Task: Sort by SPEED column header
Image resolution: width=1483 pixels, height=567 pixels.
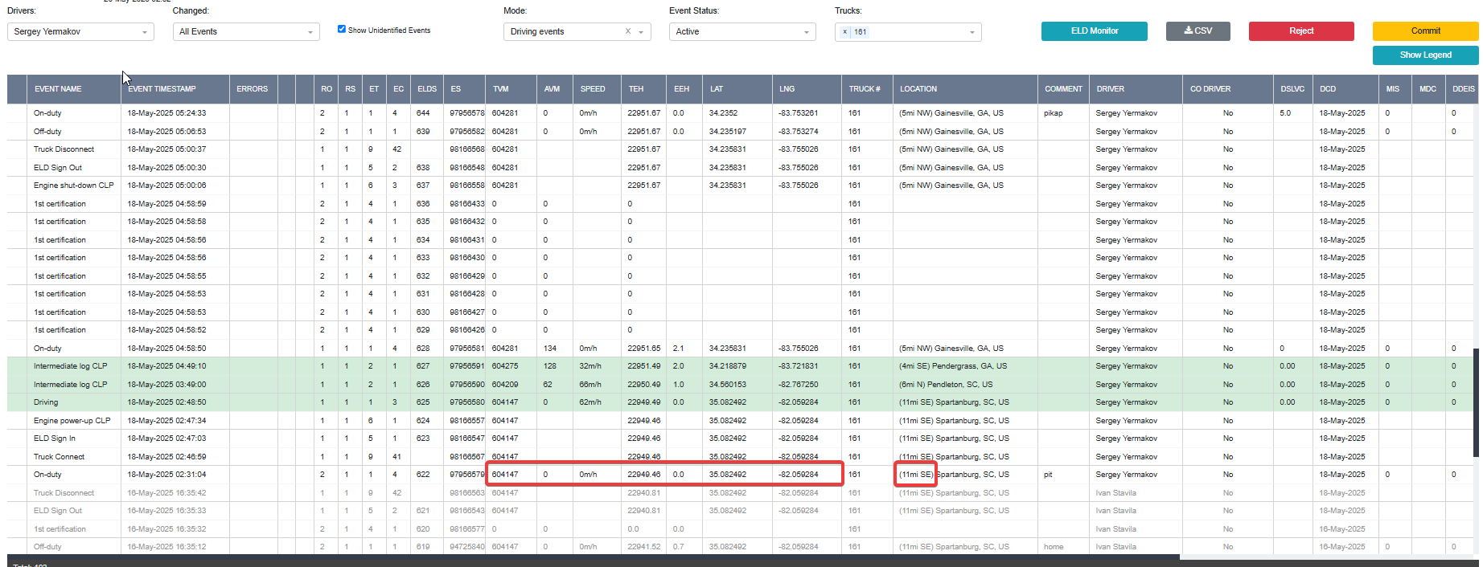Action: tap(593, 89)
